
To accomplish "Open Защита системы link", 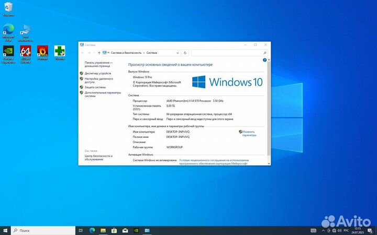I will click(95, 87).
